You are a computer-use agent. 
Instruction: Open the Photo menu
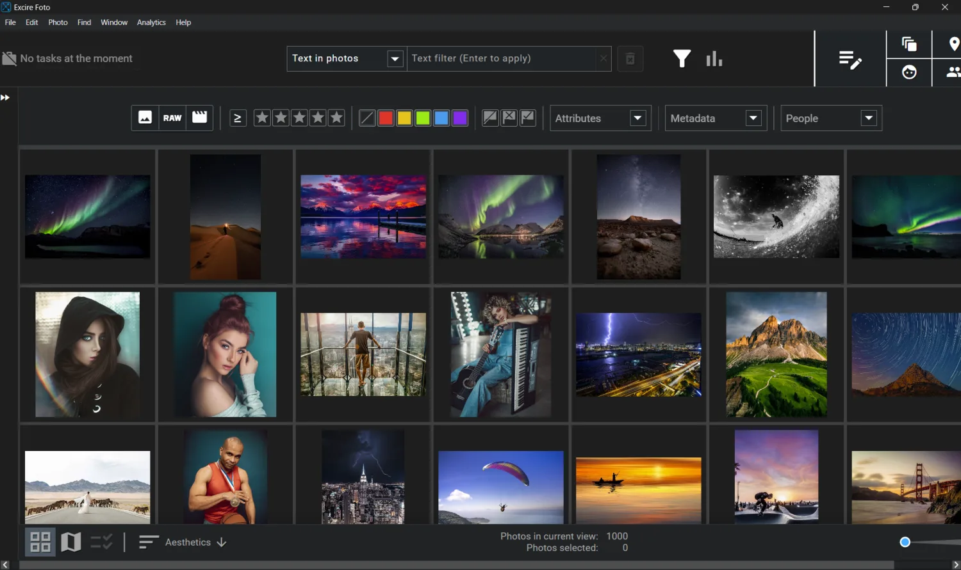(58, 22)
